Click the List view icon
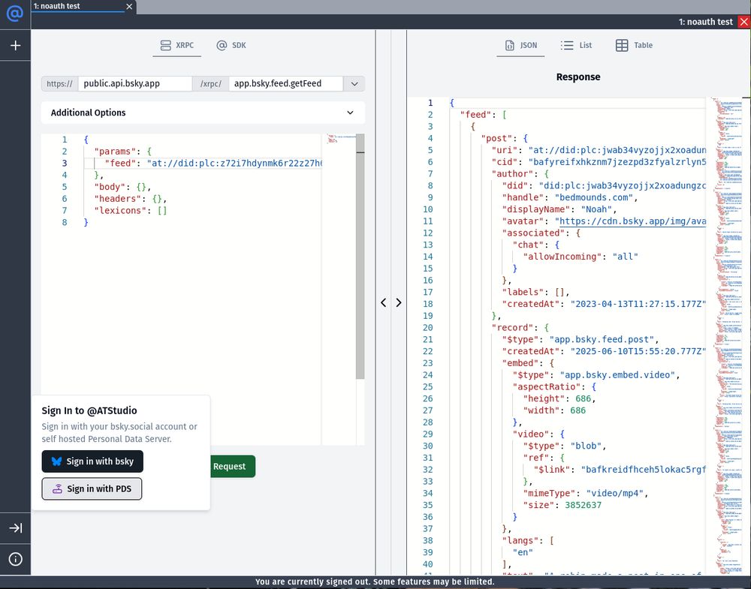This screenshot has height=589, width=751. (x=566, y=46)
